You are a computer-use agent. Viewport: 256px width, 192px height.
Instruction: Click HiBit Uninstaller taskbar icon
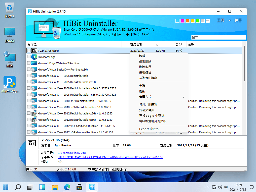pos(92,187)
